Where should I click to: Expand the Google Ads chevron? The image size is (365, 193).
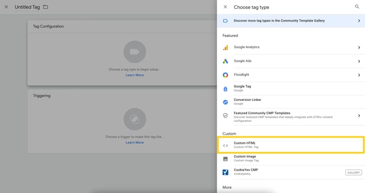(x=359, y=61)
